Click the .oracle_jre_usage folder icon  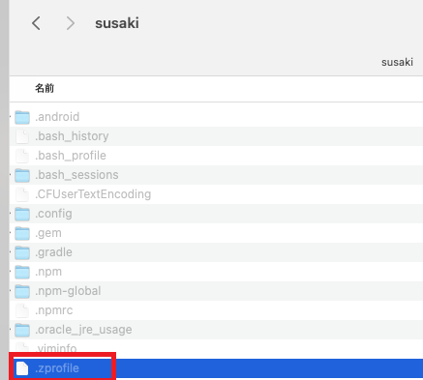(x=22, y=330)
